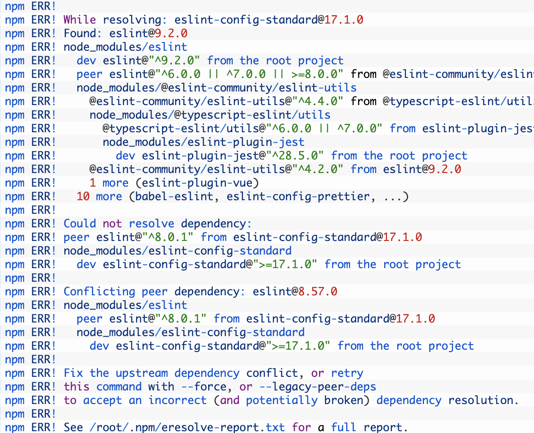Viewport: 534px width, 433px height.
Task: Click the '--legacy-peer-deps' flag text
Action: [317, 387]
